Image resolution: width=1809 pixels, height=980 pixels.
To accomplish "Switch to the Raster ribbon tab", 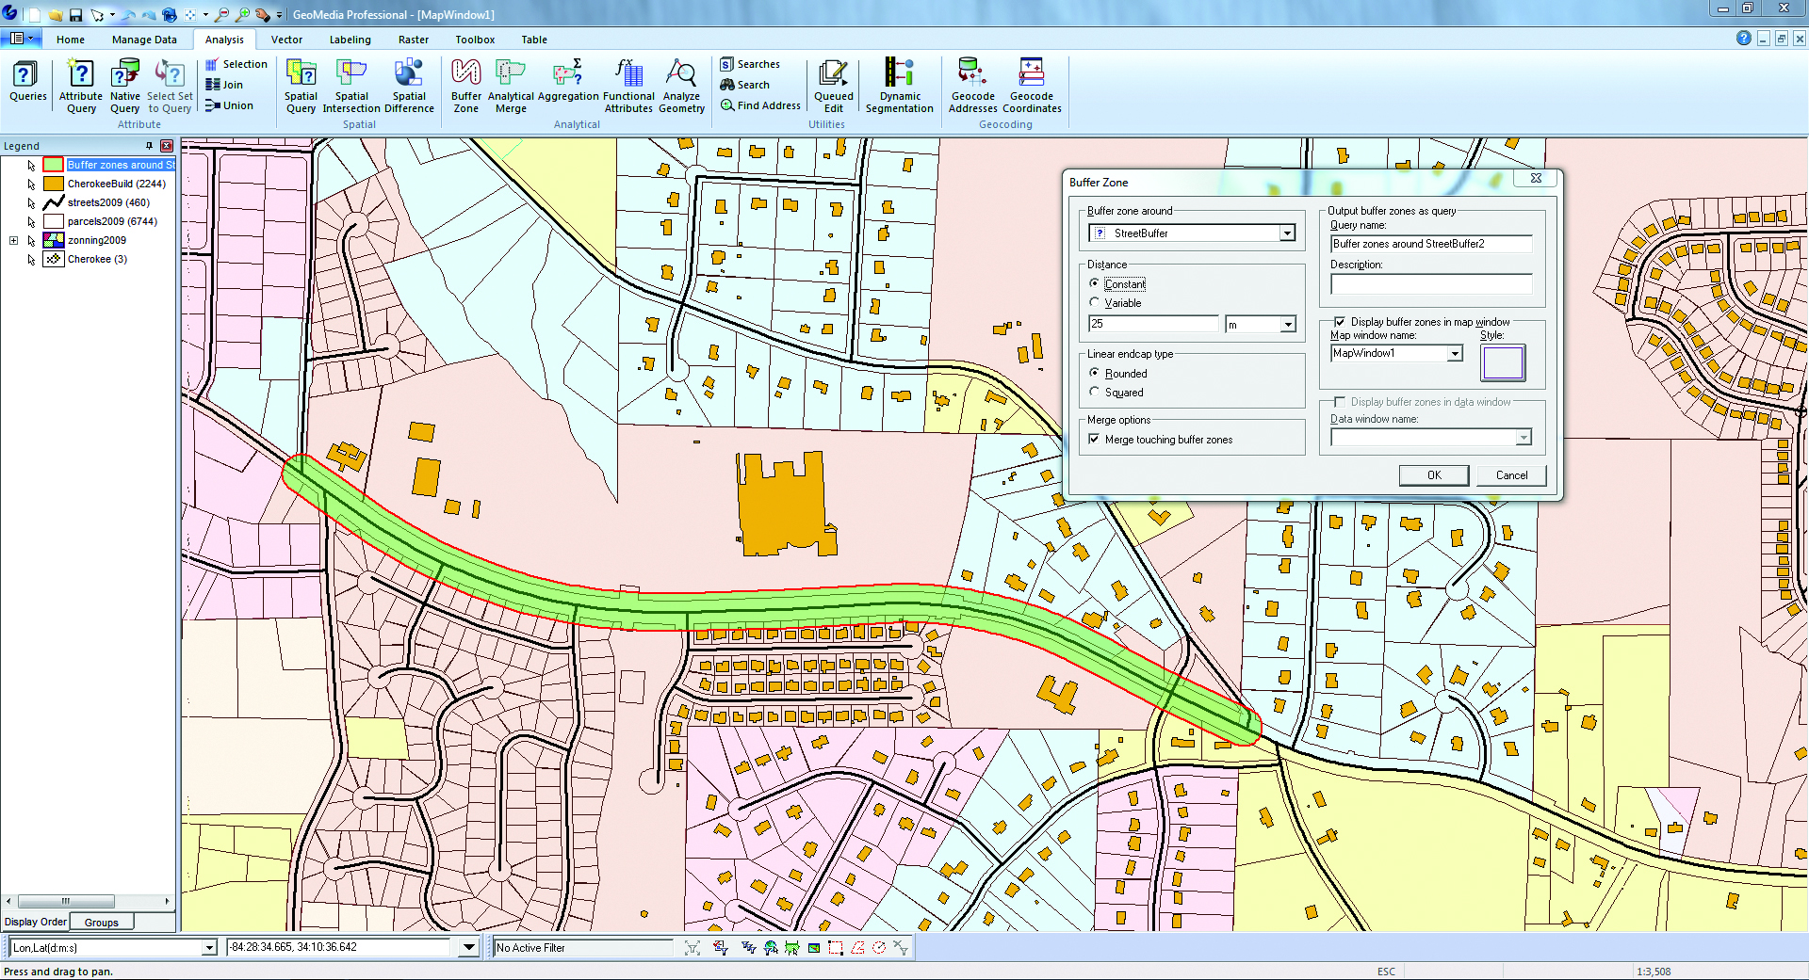I will 413,40.
